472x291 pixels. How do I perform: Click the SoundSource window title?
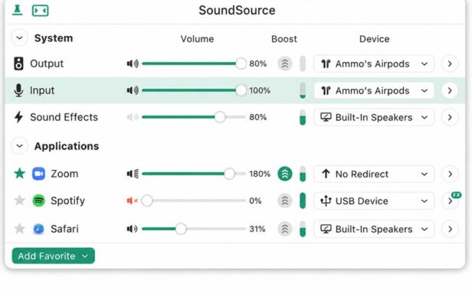pyautogui.click(x=237, y=10)
